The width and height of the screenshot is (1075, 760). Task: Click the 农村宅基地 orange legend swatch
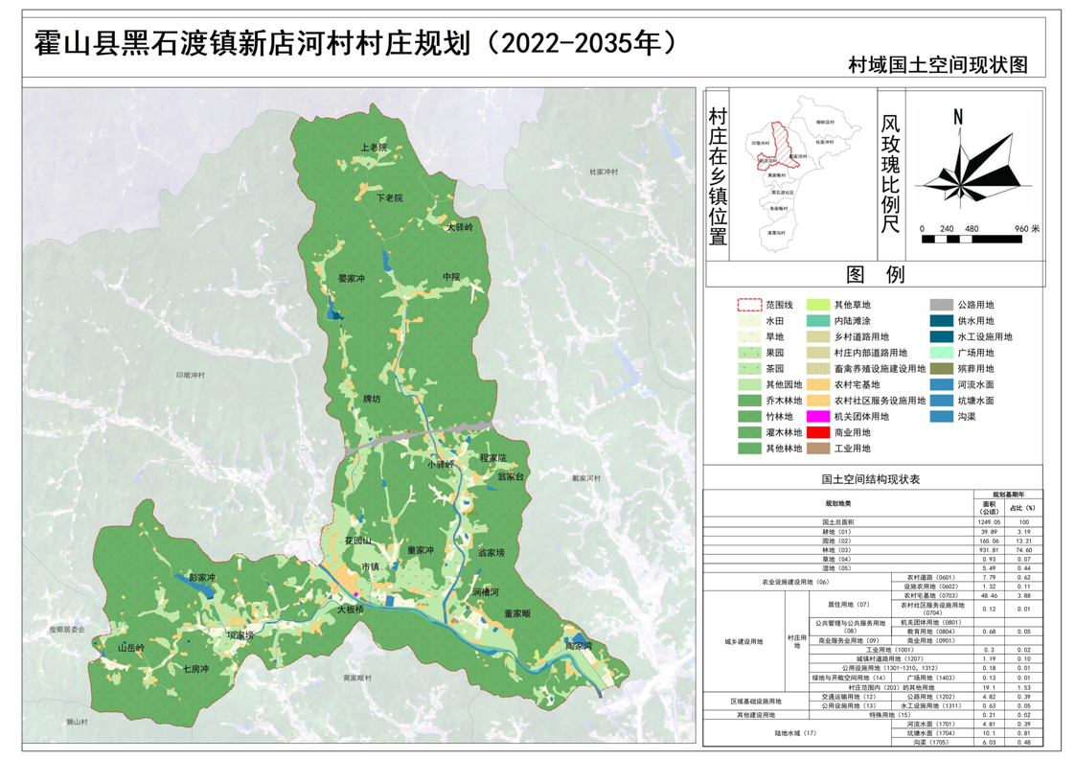pos(818,384)
